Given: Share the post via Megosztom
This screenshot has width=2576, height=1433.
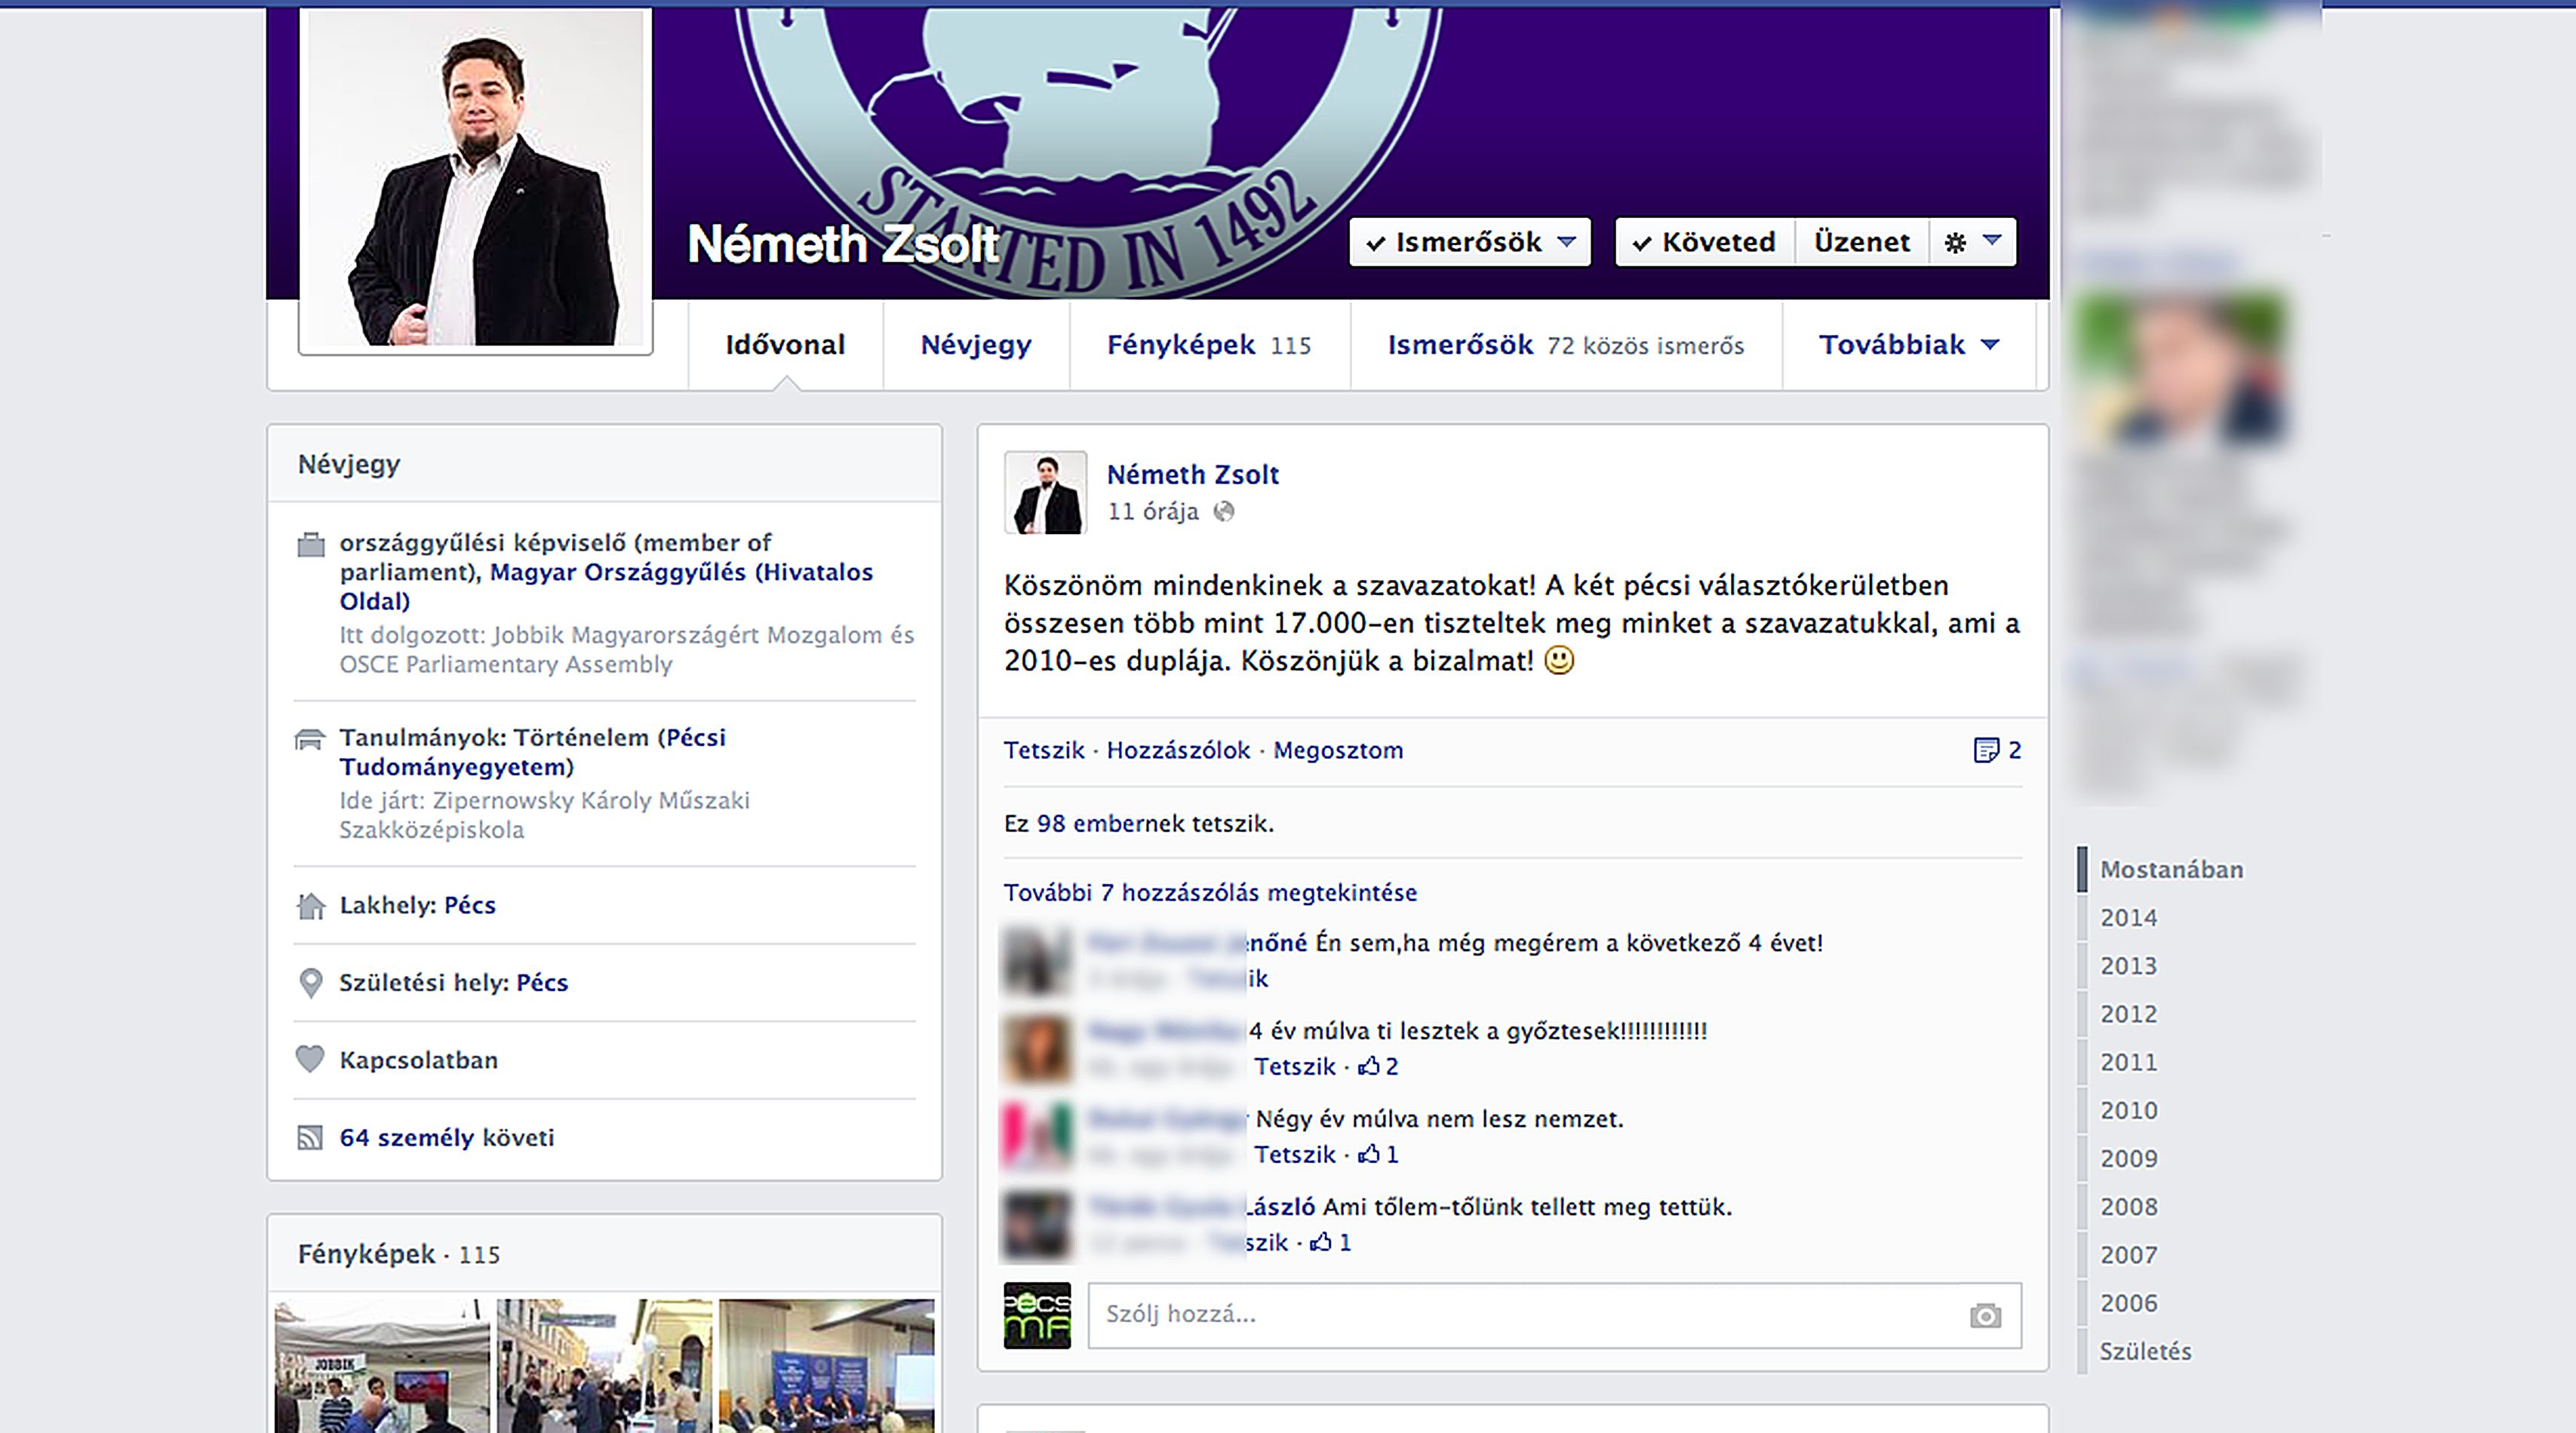Looking at the screenshot, I should (1338, 750).
